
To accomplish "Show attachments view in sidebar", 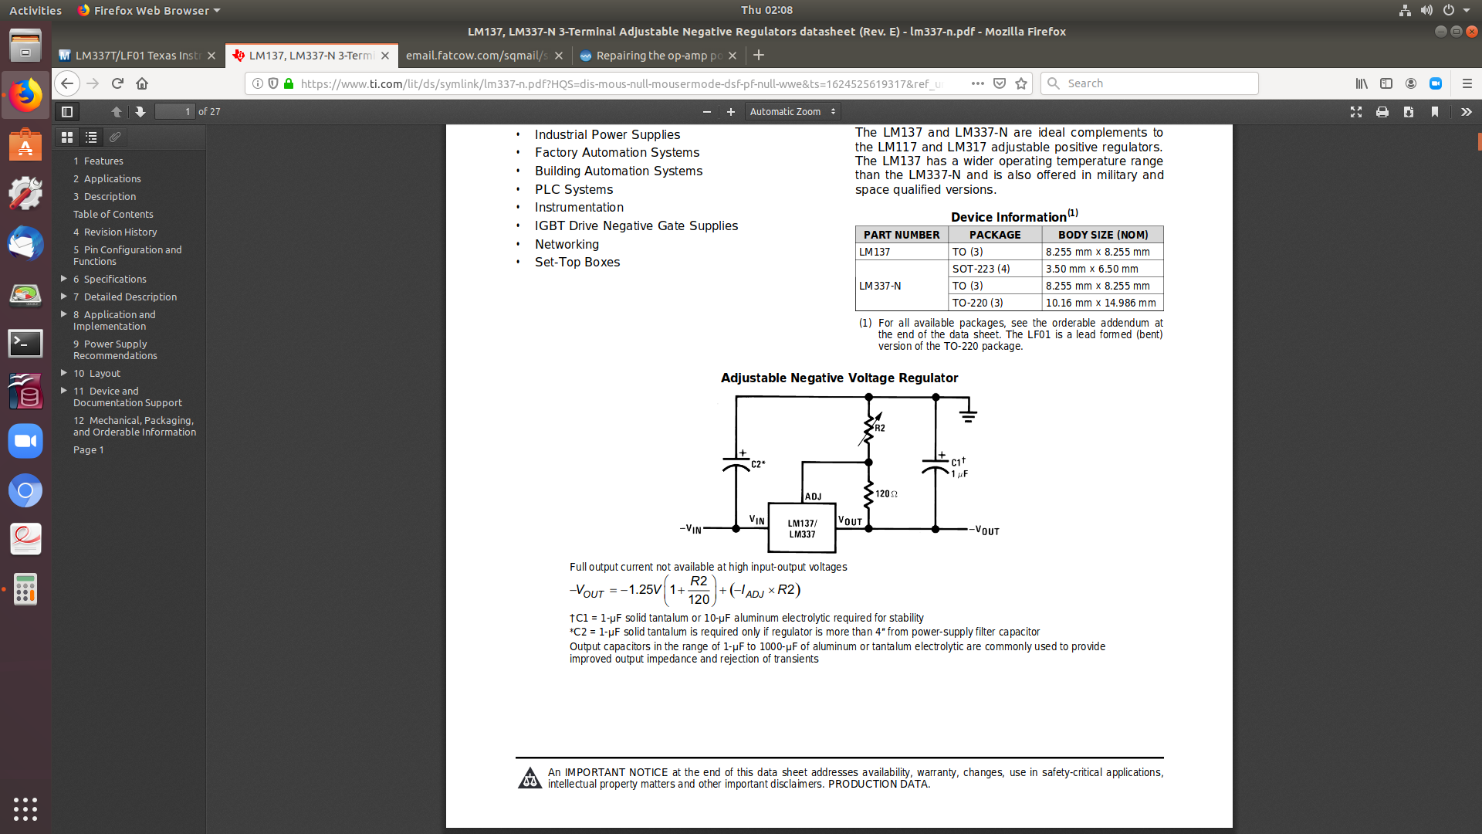I will pos(115,137).
